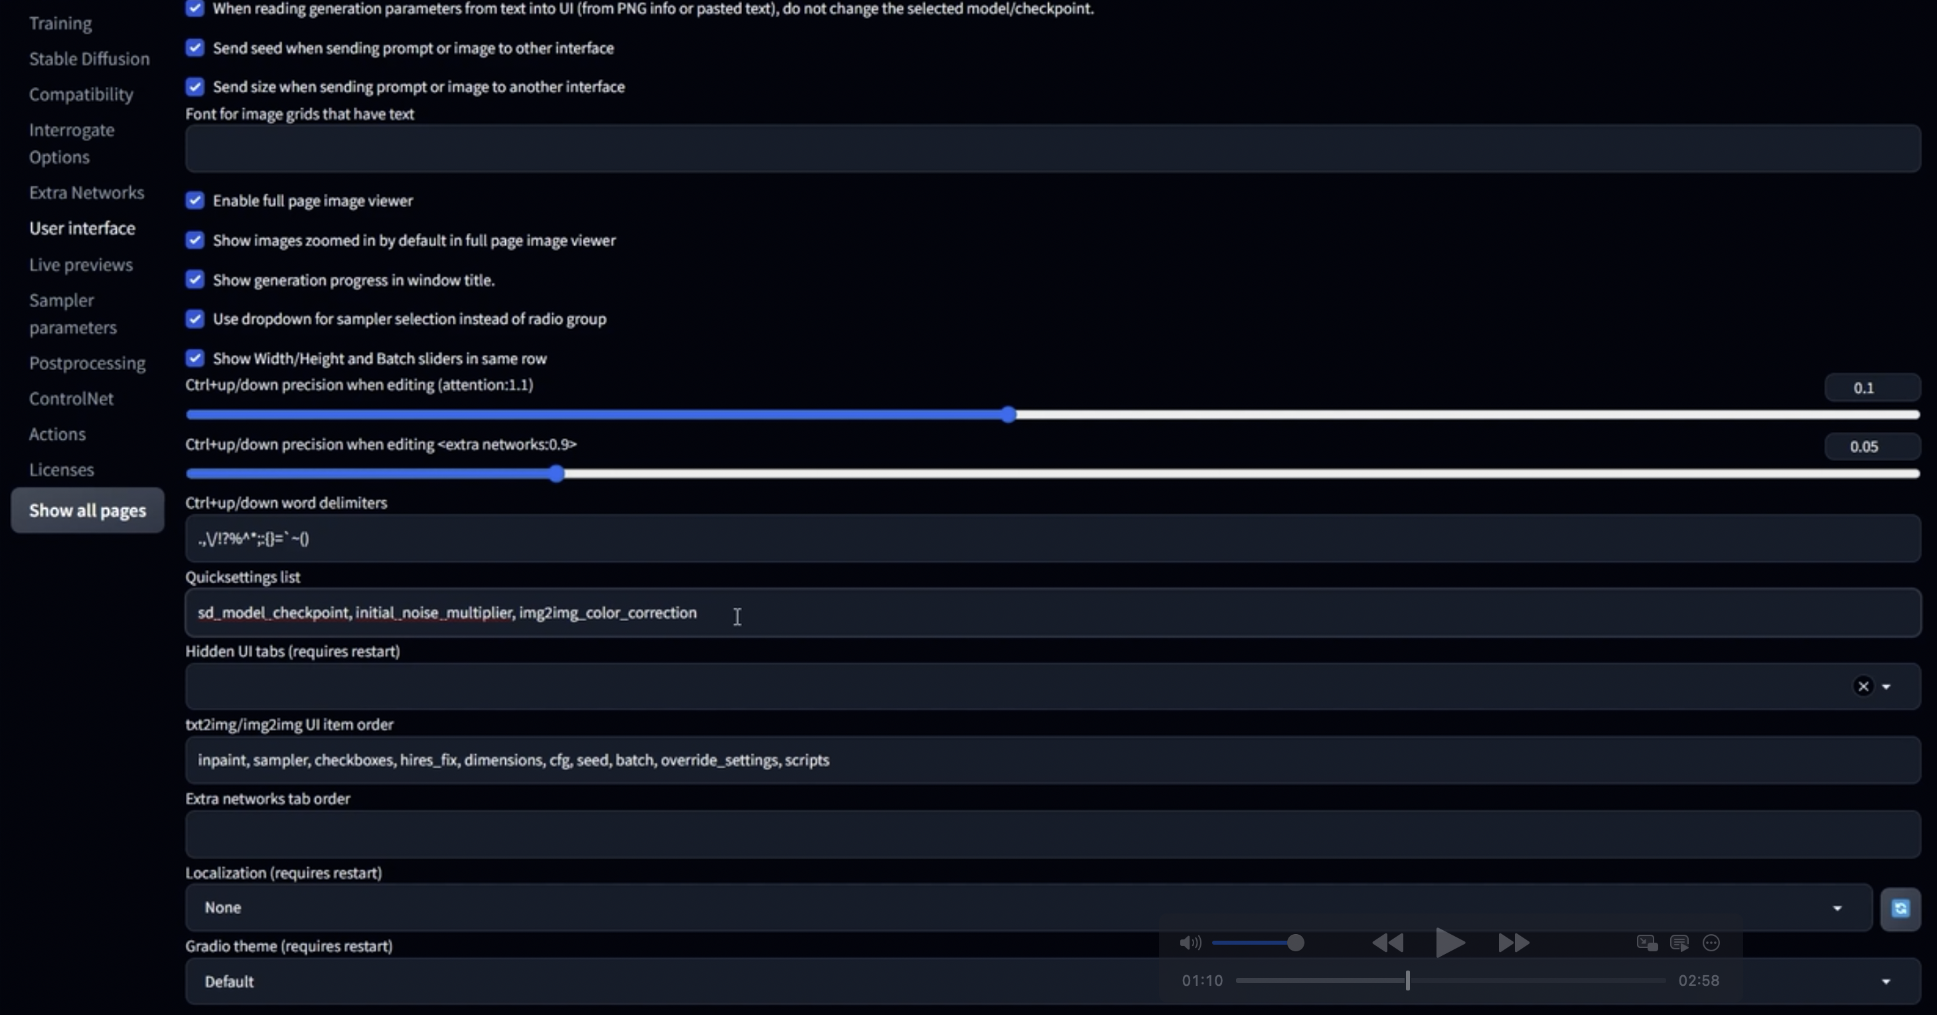Click the subtitles/chapters icon in player
1937x1015 pixels.
1679,943
